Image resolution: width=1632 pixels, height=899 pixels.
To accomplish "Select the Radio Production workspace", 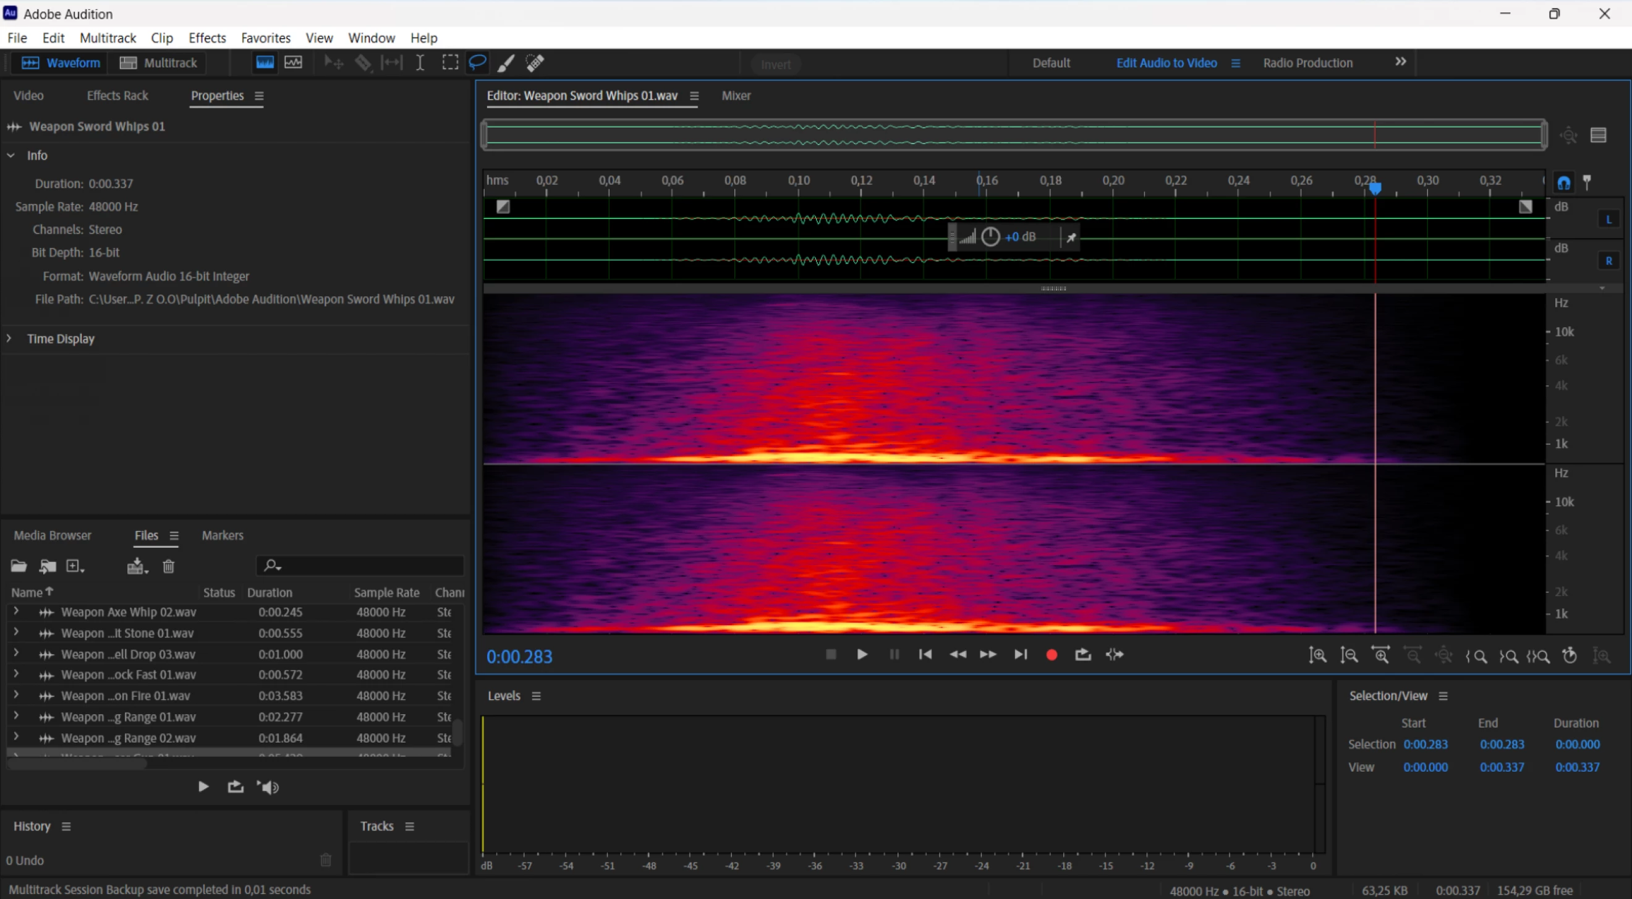I will coord(1307,62).
